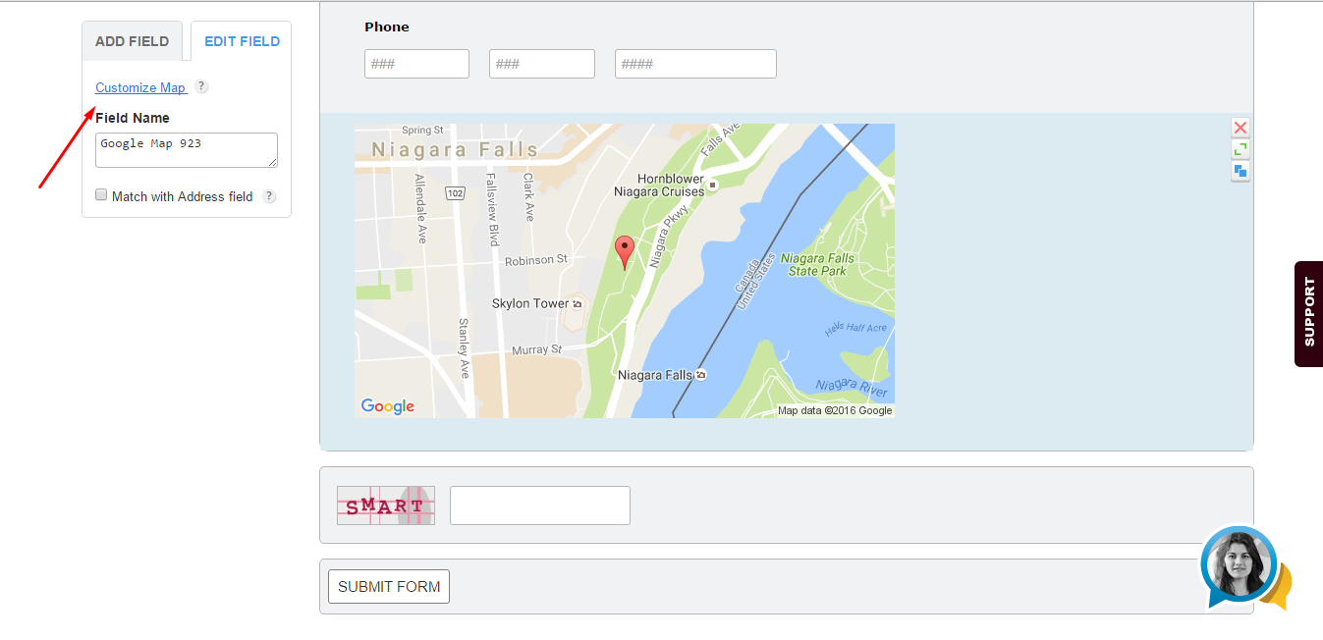Click 'Hells Half Acre' label on map

[x=855, y=329]
